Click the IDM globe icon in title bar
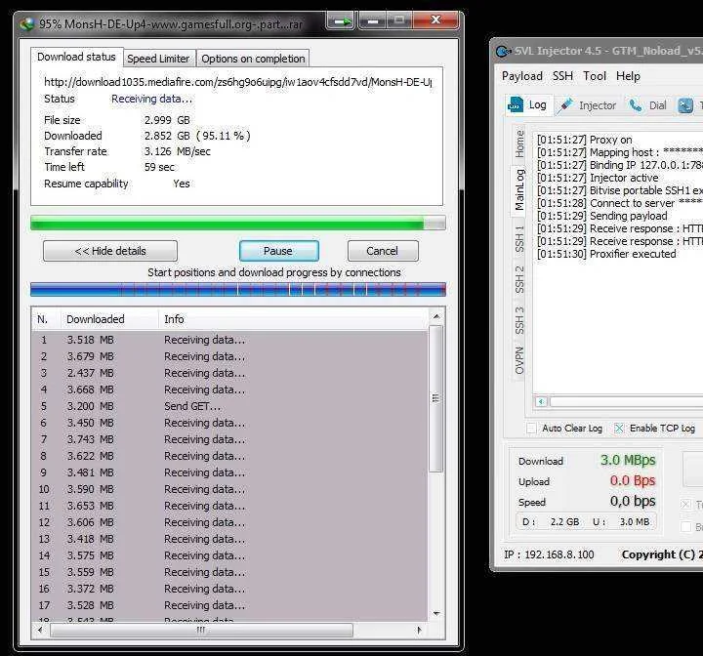The height and width of the screenshot is (656, 703). tap(27, 23)
